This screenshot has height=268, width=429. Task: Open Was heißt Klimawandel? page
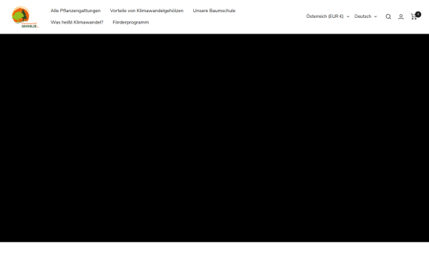pos(77,22)
